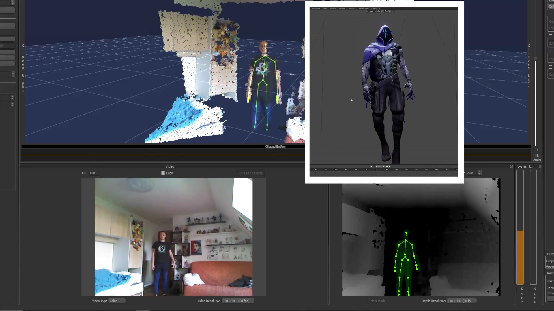Tick the lowest checkbox in right output panel

[550, 67]
